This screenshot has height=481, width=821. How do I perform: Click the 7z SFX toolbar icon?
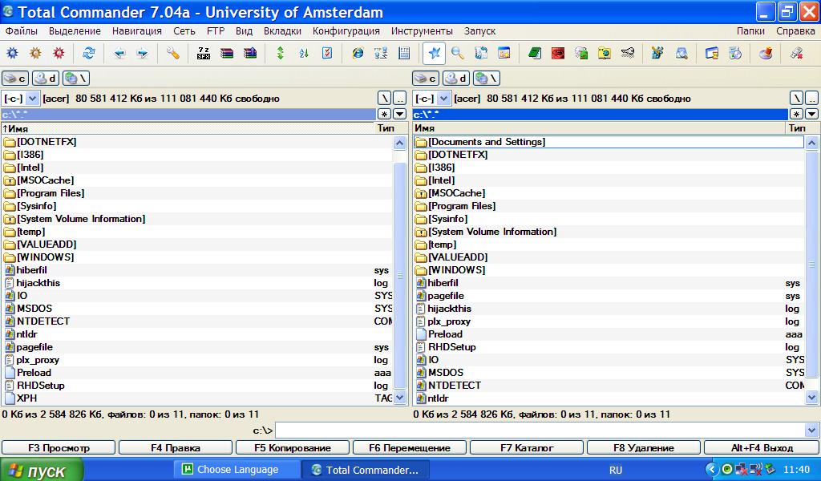click(204, 54)
